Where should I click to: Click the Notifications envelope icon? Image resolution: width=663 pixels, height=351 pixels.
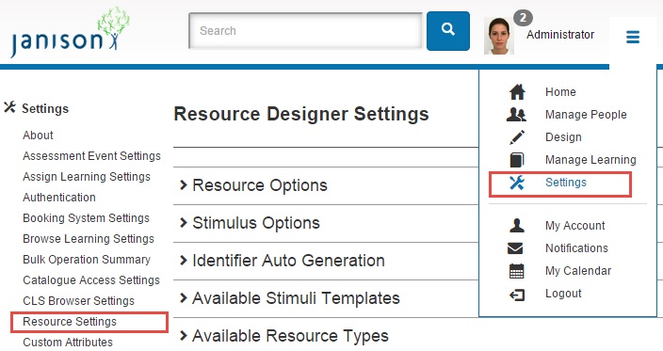tap(515, 248)
